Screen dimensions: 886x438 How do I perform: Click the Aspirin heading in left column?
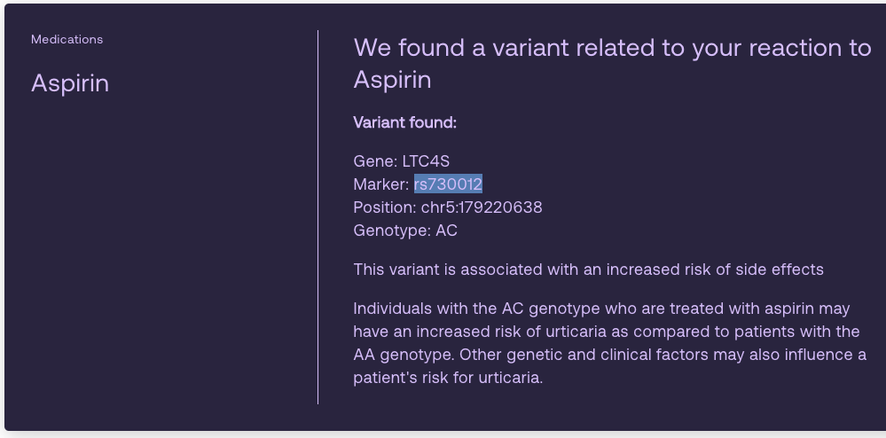click(70, 83)
